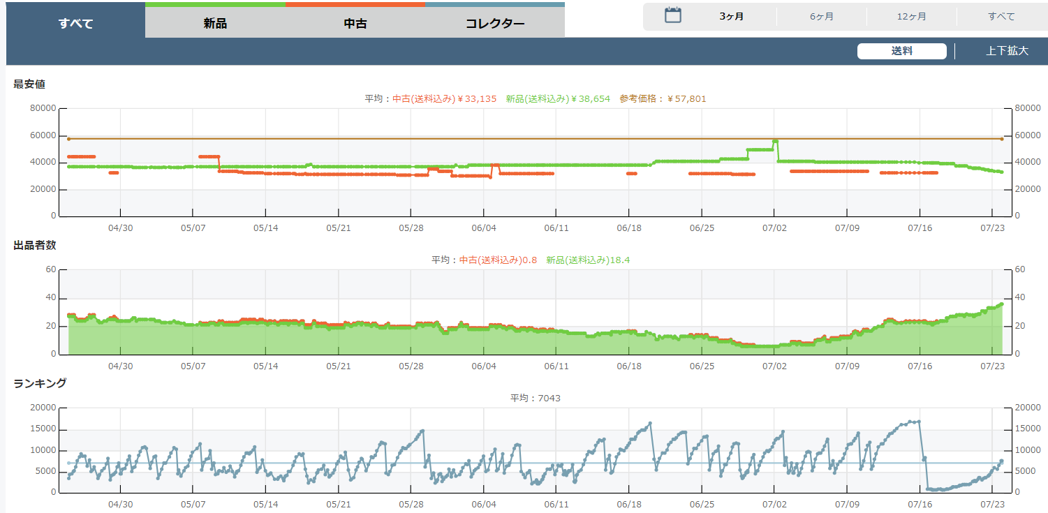Open the 中古 tab

click(x=355, y=23)
